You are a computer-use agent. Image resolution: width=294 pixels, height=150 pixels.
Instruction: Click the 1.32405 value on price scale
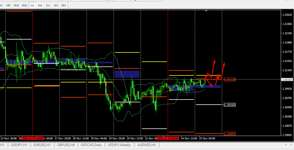tap(287, 24)
